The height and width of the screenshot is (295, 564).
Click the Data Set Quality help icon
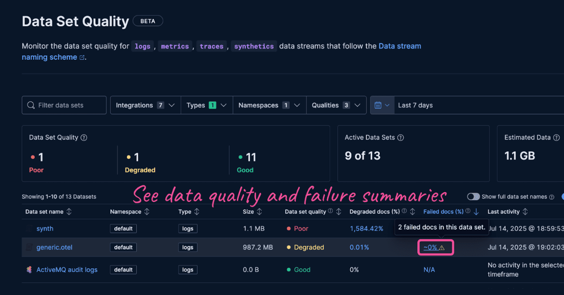[84, 137]
